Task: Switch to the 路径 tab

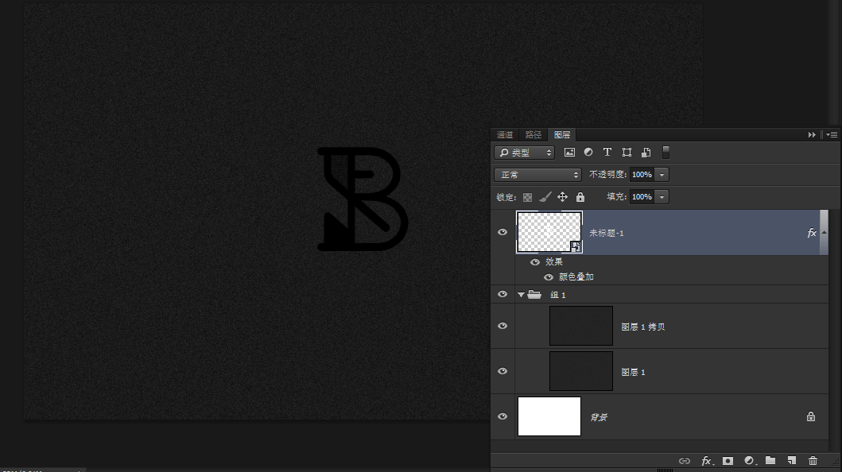Action: tap(534, 135)
